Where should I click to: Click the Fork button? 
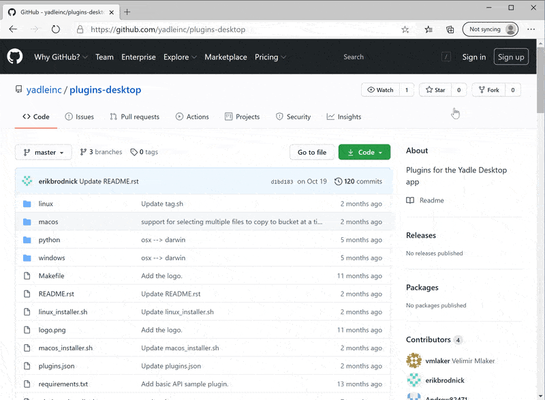pyautogui.click(x=489, y=90)
